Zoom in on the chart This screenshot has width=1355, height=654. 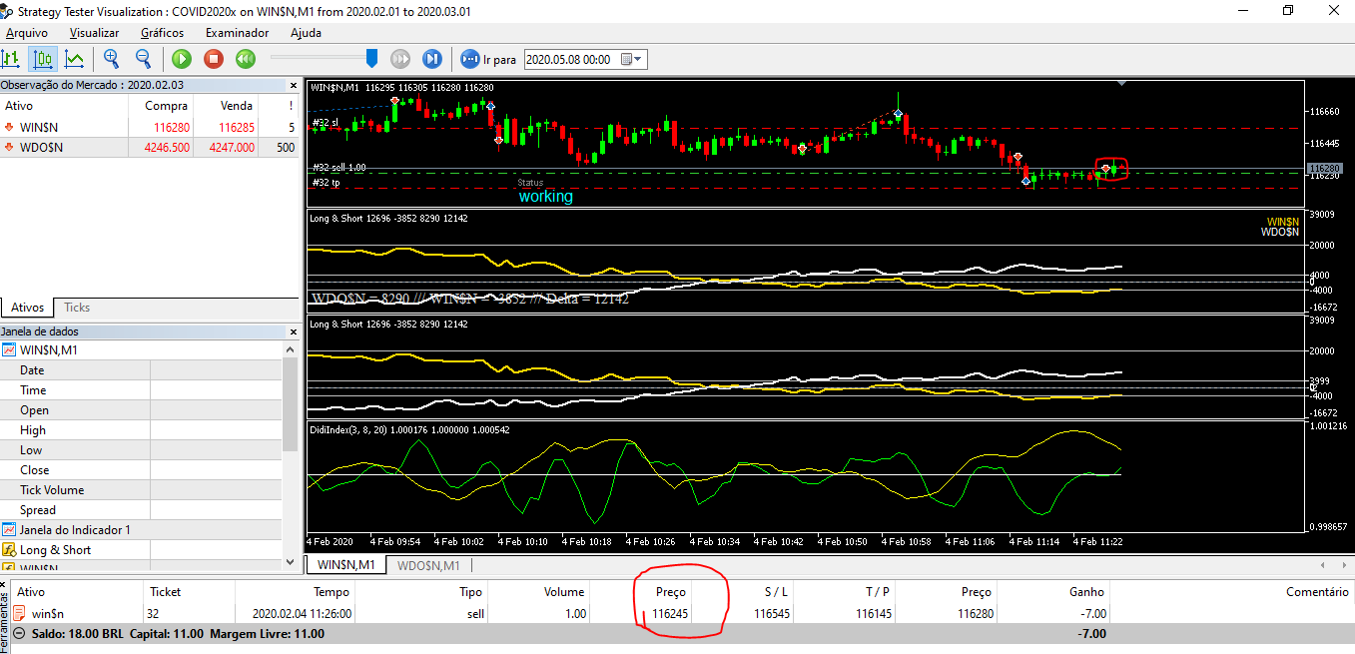tap(111, 59)
